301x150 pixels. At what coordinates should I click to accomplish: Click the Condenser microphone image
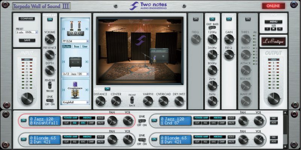pos(75,91)
